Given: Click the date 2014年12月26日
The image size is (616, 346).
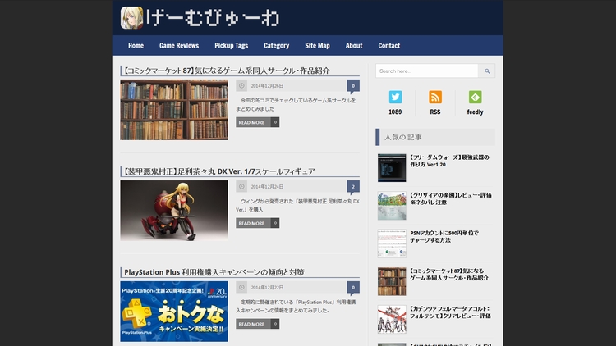Looking at the screenshot, I should coord(267,86).
